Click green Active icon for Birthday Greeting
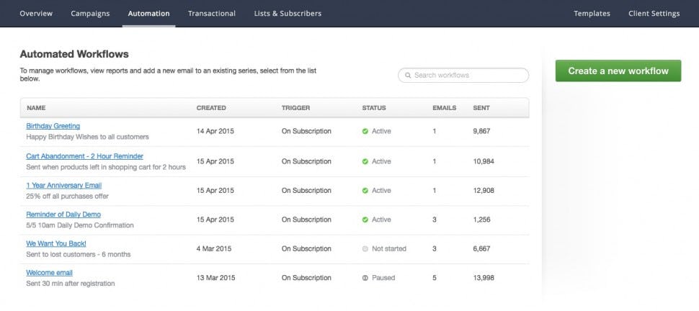This screenshot has width=699, height=311. 365,132
